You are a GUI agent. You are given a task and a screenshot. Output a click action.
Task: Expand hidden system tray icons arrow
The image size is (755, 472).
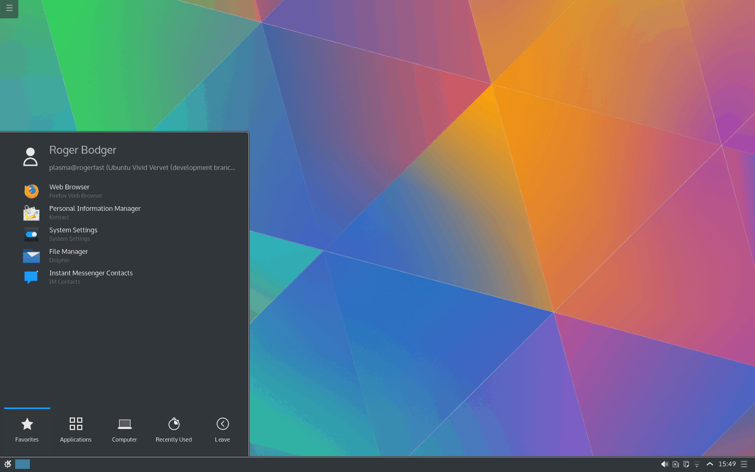click(710, 464)
